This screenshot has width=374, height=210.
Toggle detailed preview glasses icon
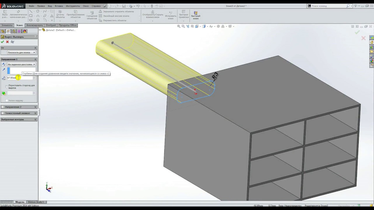(x=12, y=42)
